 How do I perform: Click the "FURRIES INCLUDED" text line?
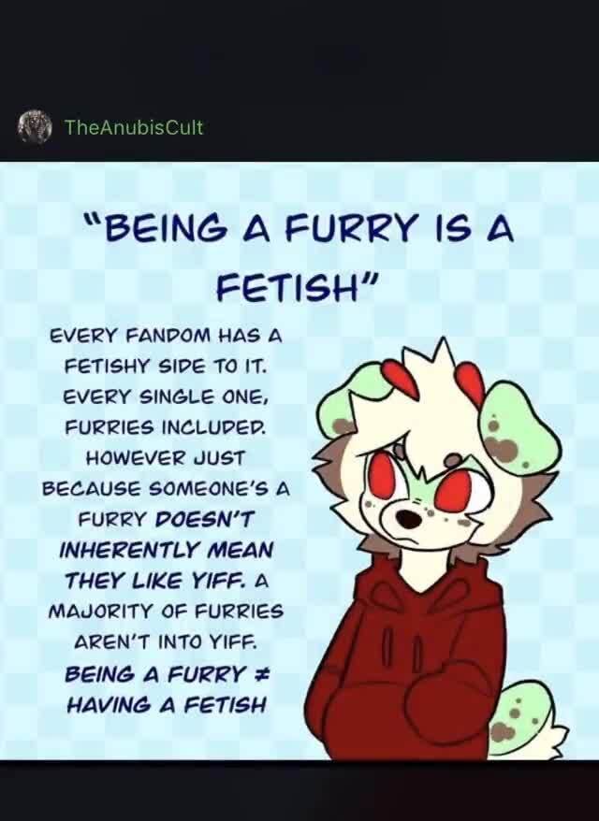(x=165, y=427)
